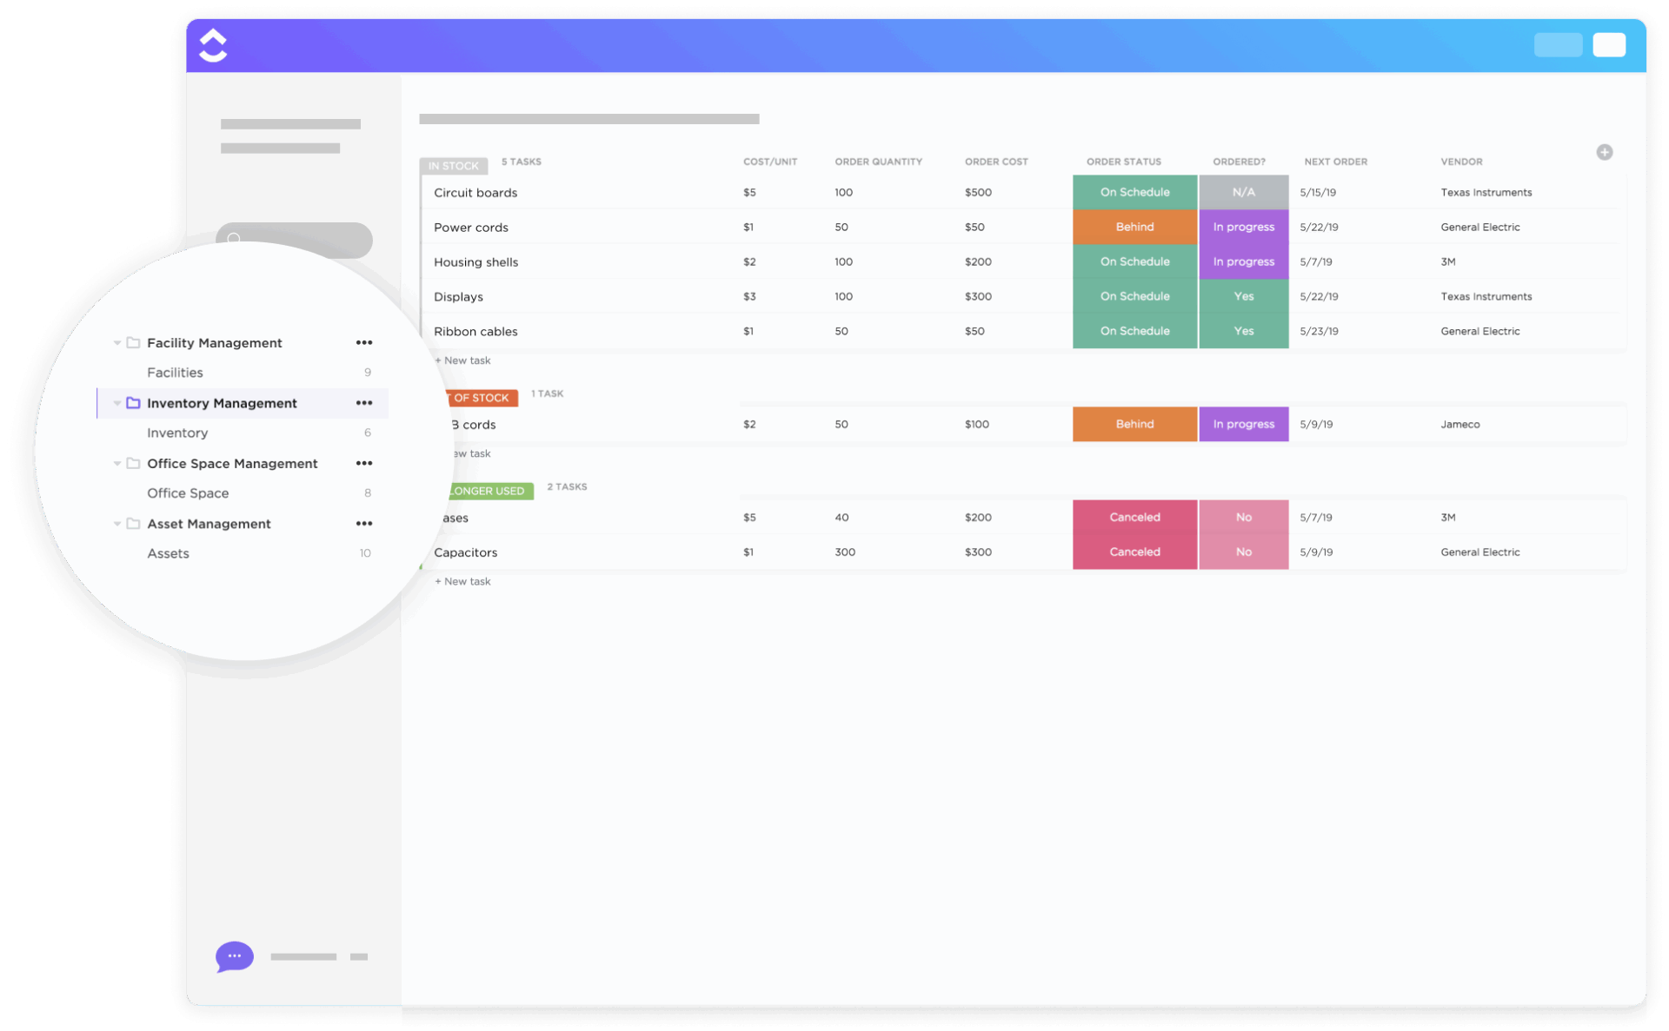
Task: Click the ClickUp logo
Action: click(x=212, y=45)
